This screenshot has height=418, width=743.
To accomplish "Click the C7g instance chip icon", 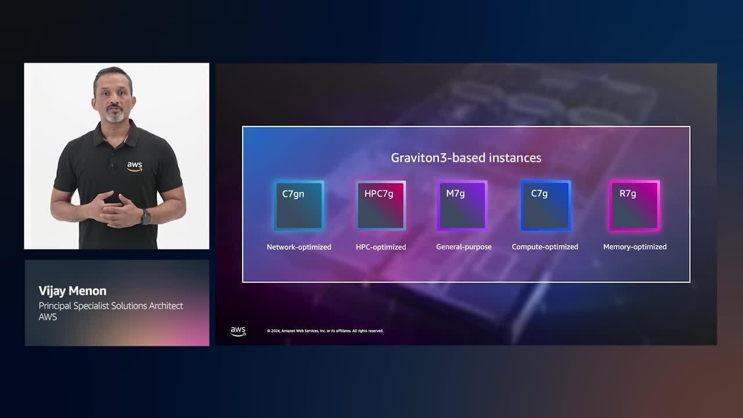I will click(x=546, y=206).
